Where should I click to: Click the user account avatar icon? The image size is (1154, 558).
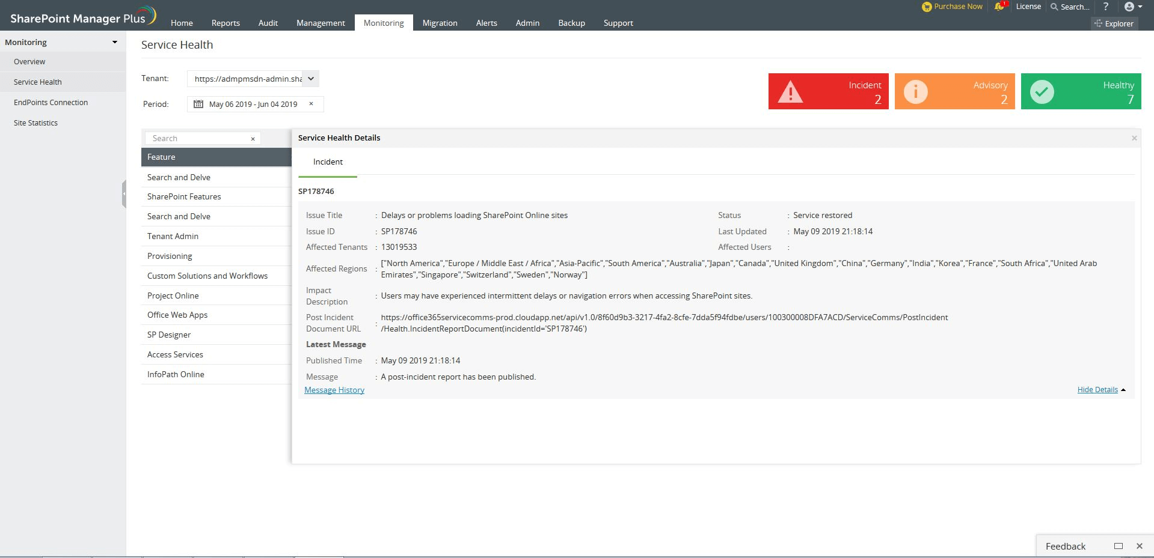pos(1129,7)
